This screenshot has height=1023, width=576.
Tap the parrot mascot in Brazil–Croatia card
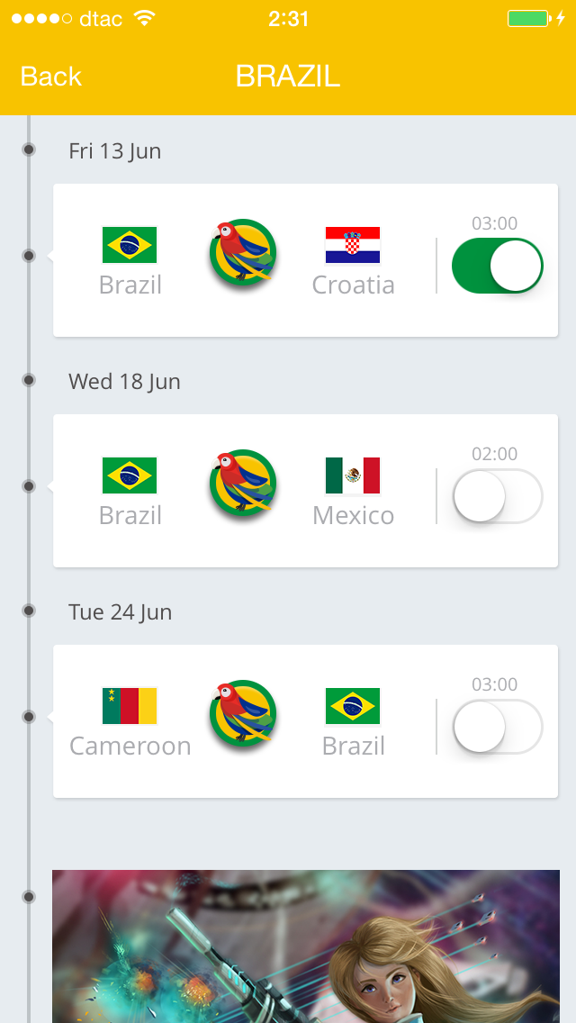243,254
